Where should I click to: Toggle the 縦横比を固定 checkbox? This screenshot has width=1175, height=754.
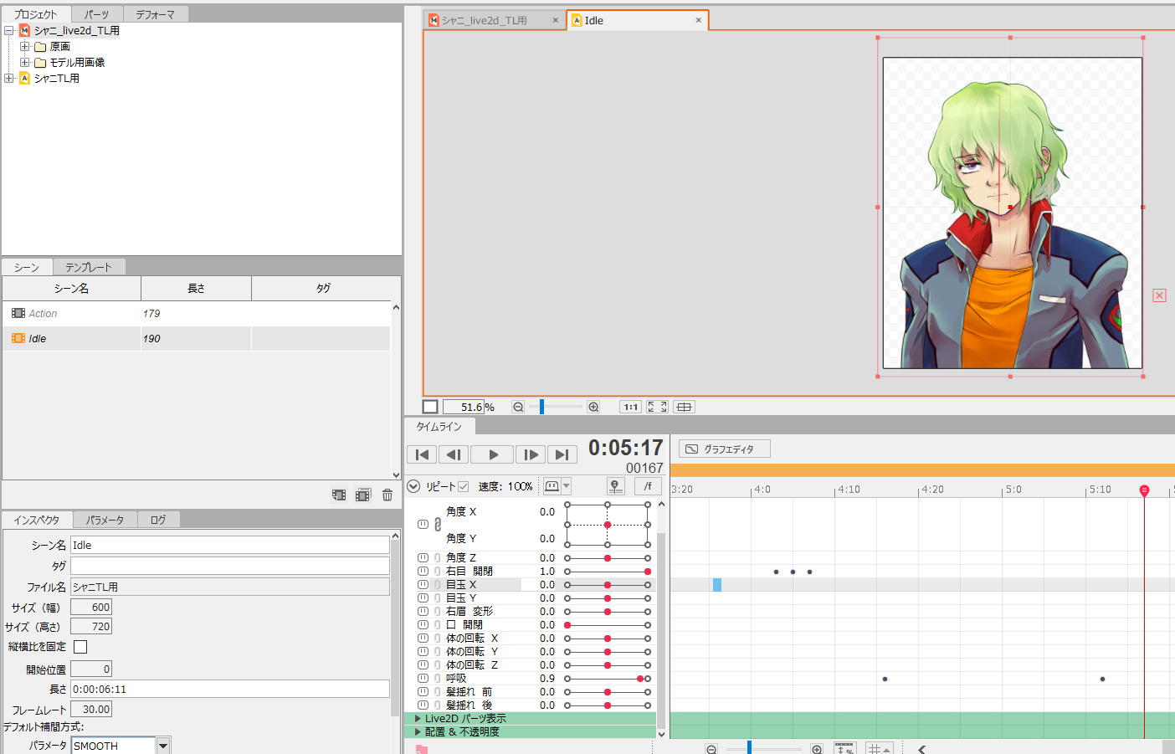tap(80, 646)
